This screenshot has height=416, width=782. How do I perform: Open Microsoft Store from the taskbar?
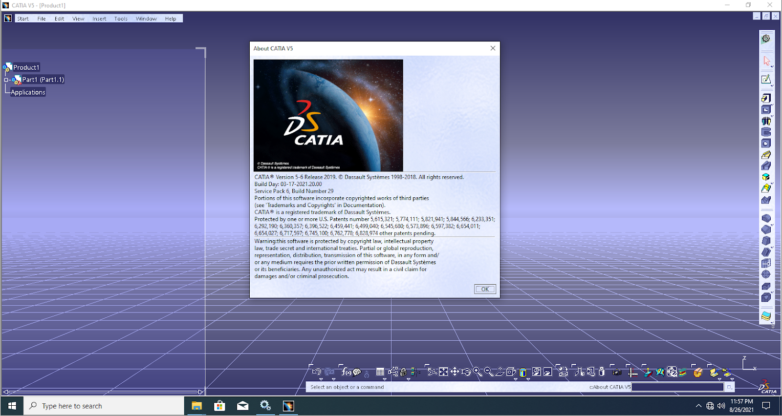coord(219,406)
